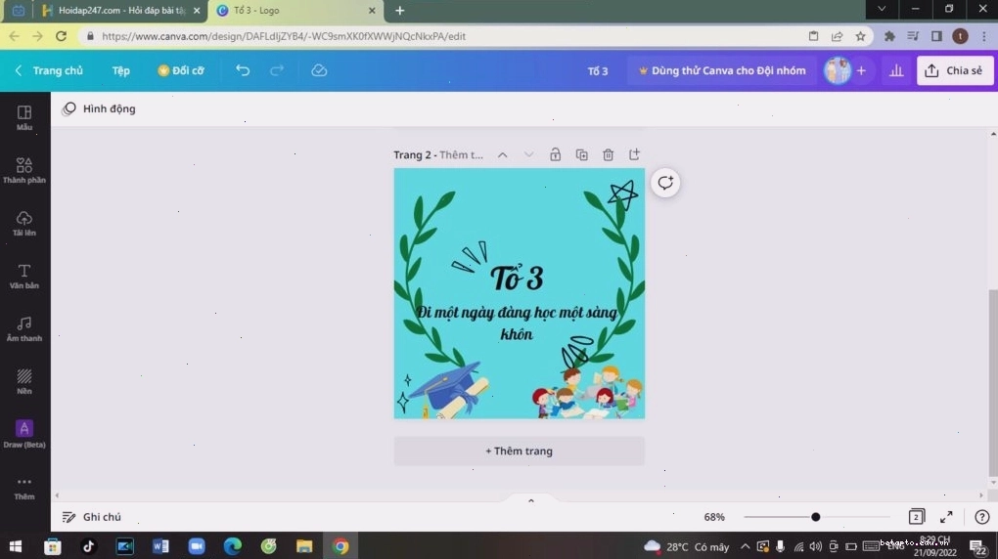998x559 pixels.
Task: Click the comment refresh bubble beside canvas
Action: (x=665, y=183)
